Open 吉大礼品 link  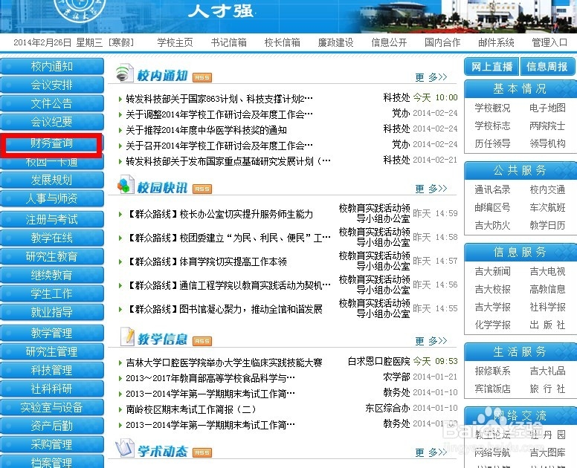pos(547,371)
